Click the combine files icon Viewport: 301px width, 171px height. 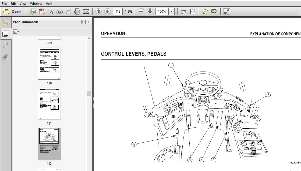pos(42,12)
